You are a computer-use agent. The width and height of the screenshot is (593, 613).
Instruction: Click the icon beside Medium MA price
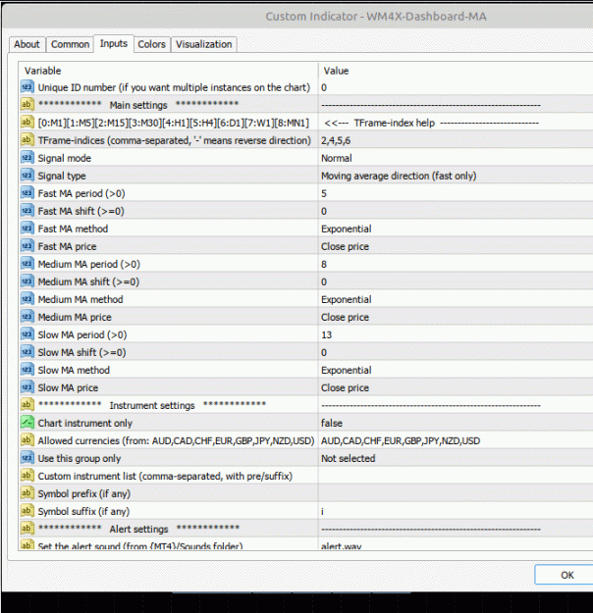click(x=27, y=317)
